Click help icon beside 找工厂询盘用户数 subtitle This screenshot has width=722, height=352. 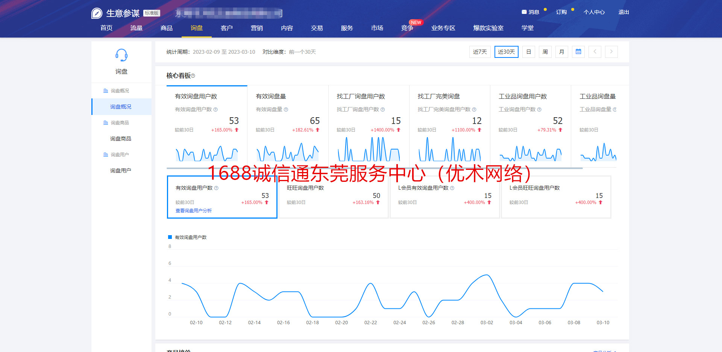[x=382, y=110]
